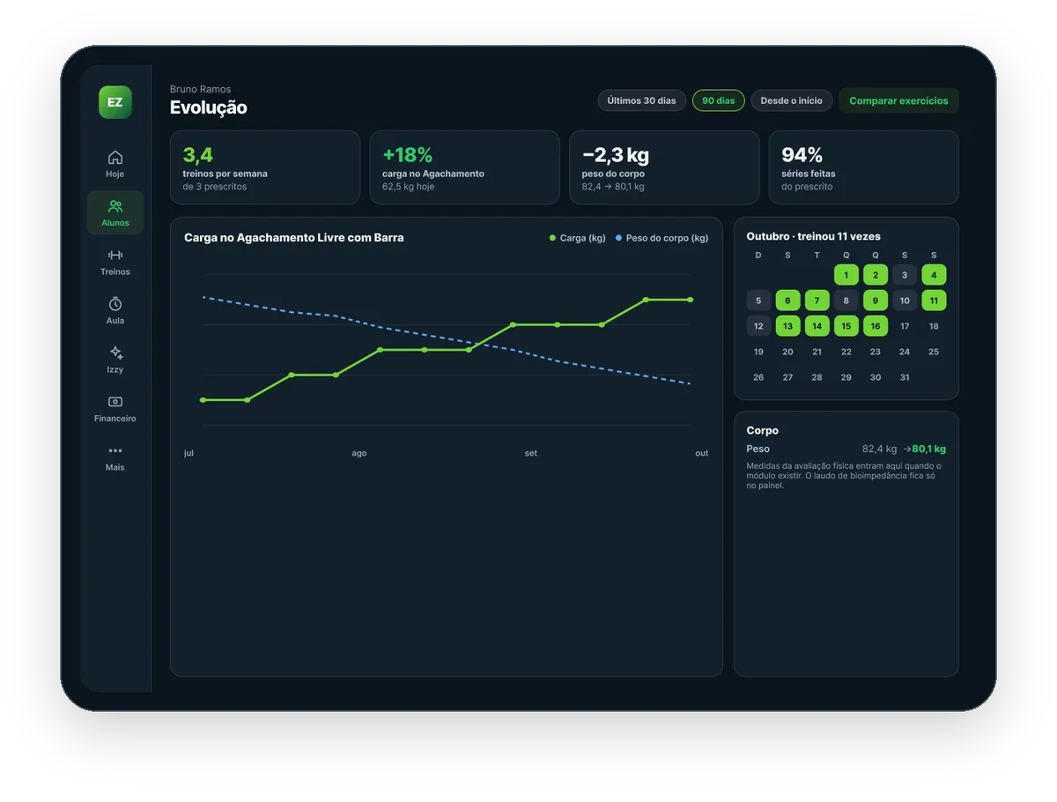Image resolution: width=1057 pixels, height=802 pixels.
Task: Click calendar day 3
Action: [x=905, y=275]
